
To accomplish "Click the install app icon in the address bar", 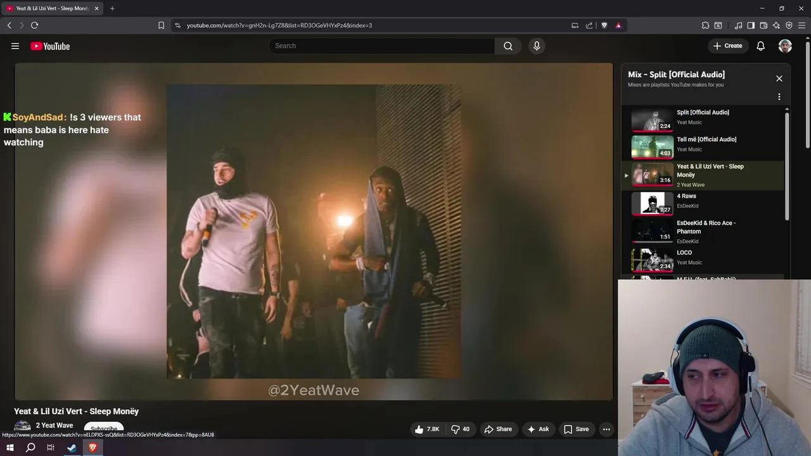I will [x=575, y=25].
